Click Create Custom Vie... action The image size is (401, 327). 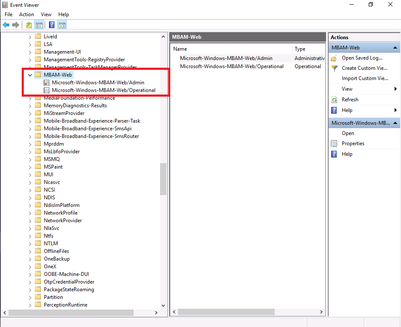(364, 68)
